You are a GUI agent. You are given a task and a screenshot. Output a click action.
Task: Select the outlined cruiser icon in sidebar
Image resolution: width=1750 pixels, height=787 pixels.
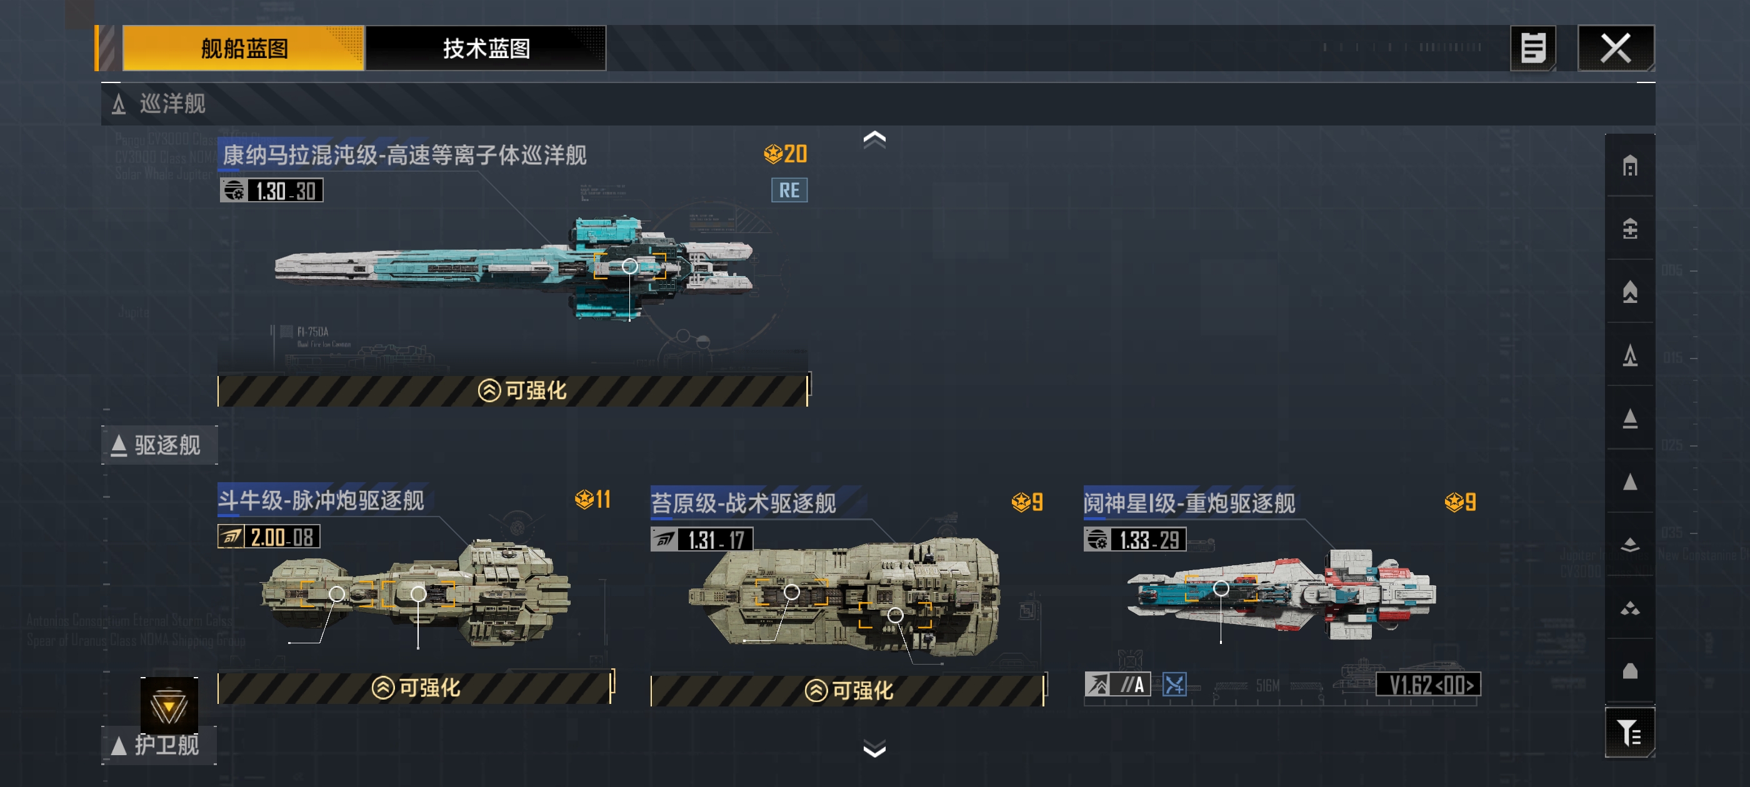coord(1630,354)
